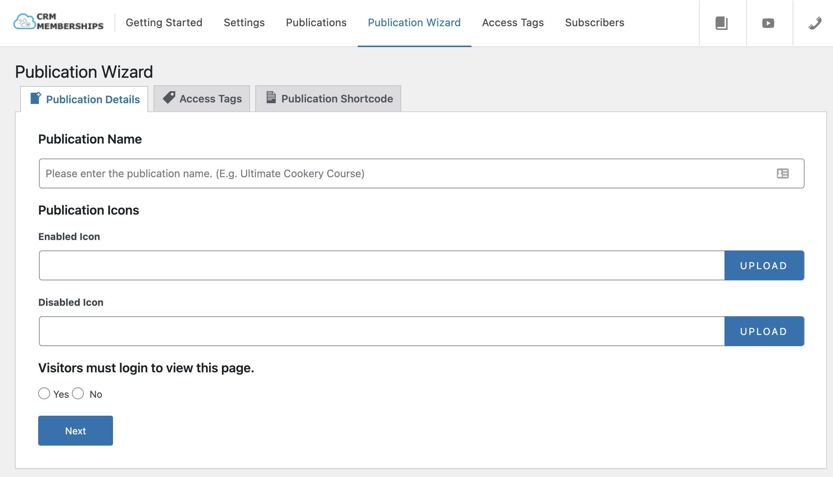
Task: Click the phone support icon
Action: tap(815, 23)
